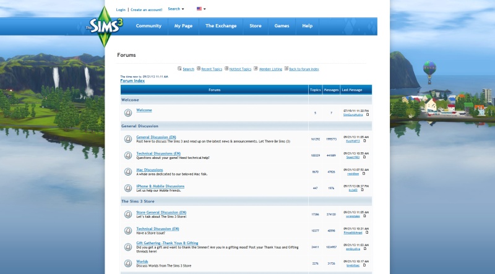This screenshot has width=495, height=274.
Task: Click the Messages column header
Action: tap(331, 90)
